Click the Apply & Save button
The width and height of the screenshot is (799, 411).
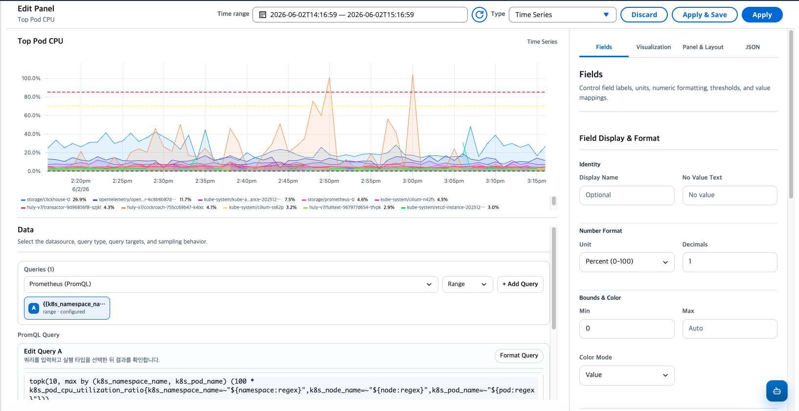pos(705,15)
